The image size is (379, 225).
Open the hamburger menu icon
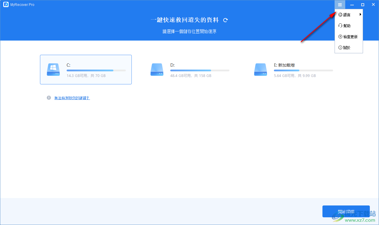click(x=340, y=4)
